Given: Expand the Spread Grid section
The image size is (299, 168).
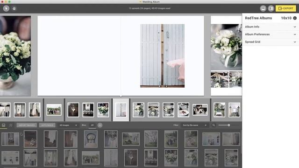Looking at the screenshot, I should [x=271, y=42].
